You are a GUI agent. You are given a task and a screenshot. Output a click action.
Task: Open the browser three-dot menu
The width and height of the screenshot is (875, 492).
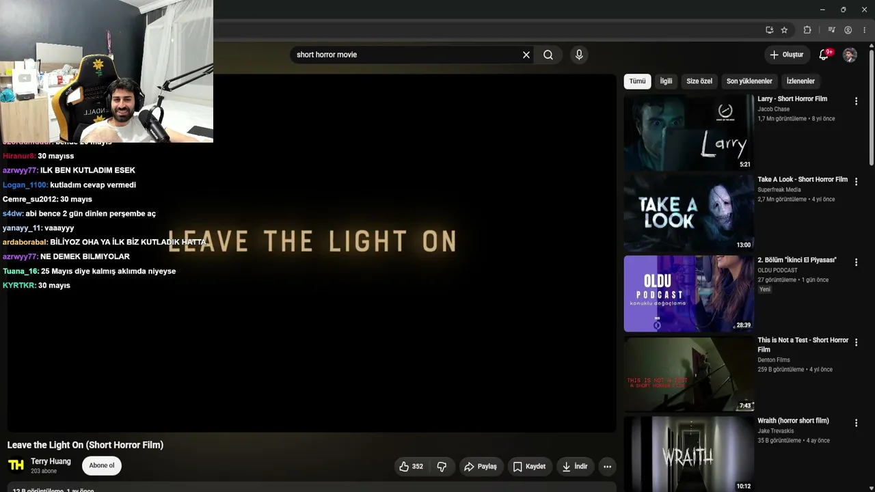[864, 30]
